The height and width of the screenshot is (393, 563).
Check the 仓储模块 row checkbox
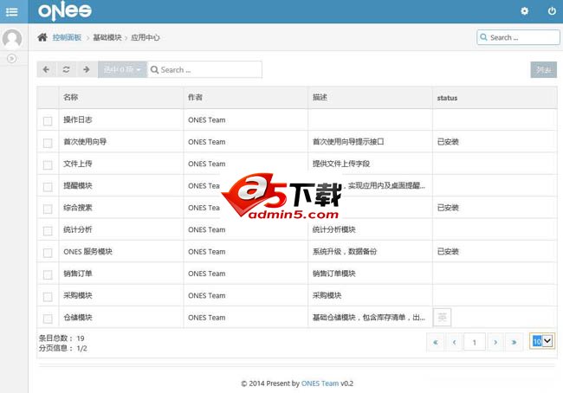[48, 319]
